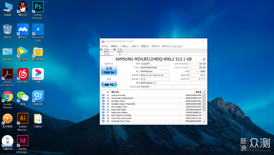Open the Help (H) menu
Viewport: 274px width, 155px height.
(x=155, y=46)
